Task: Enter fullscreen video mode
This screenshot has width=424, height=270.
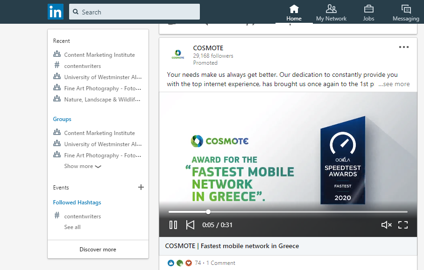Action: (403, 225)
